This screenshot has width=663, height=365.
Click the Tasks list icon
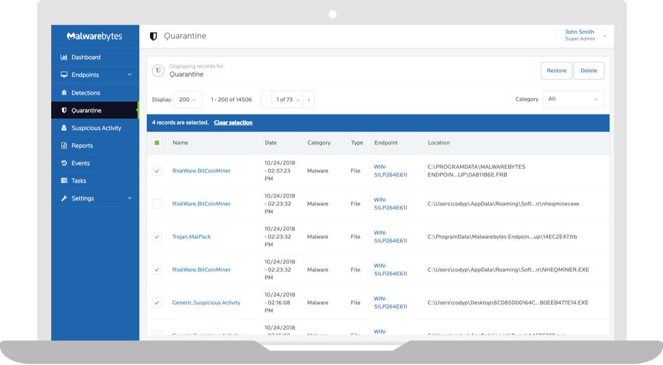[64, 180]
